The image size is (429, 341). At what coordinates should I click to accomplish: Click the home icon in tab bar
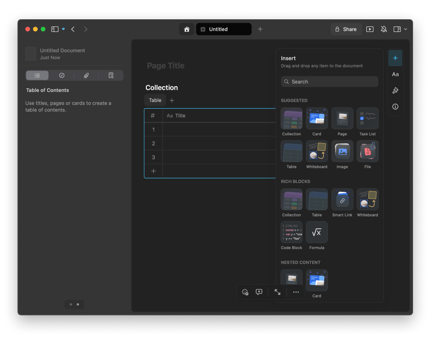click(187, 29)
